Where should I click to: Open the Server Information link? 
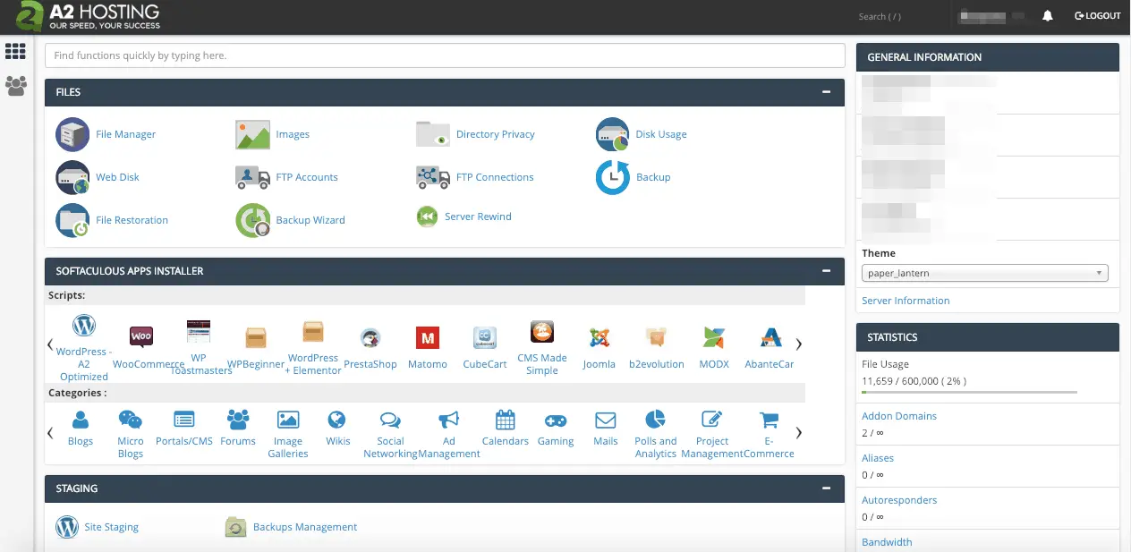[x=906, y=301]
